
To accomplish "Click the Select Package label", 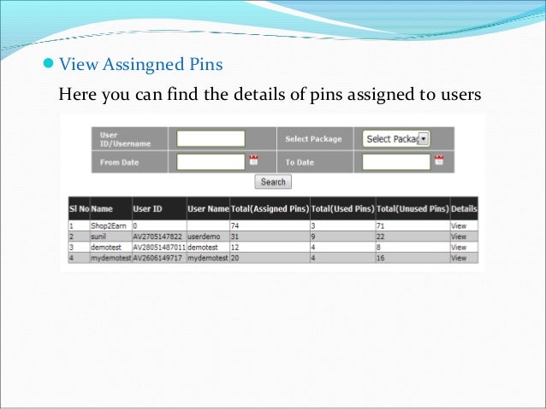I will tap(313, 139).
